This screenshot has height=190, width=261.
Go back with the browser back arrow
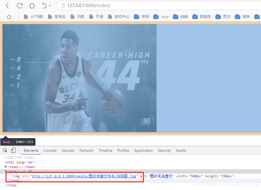tap(7, 6)
